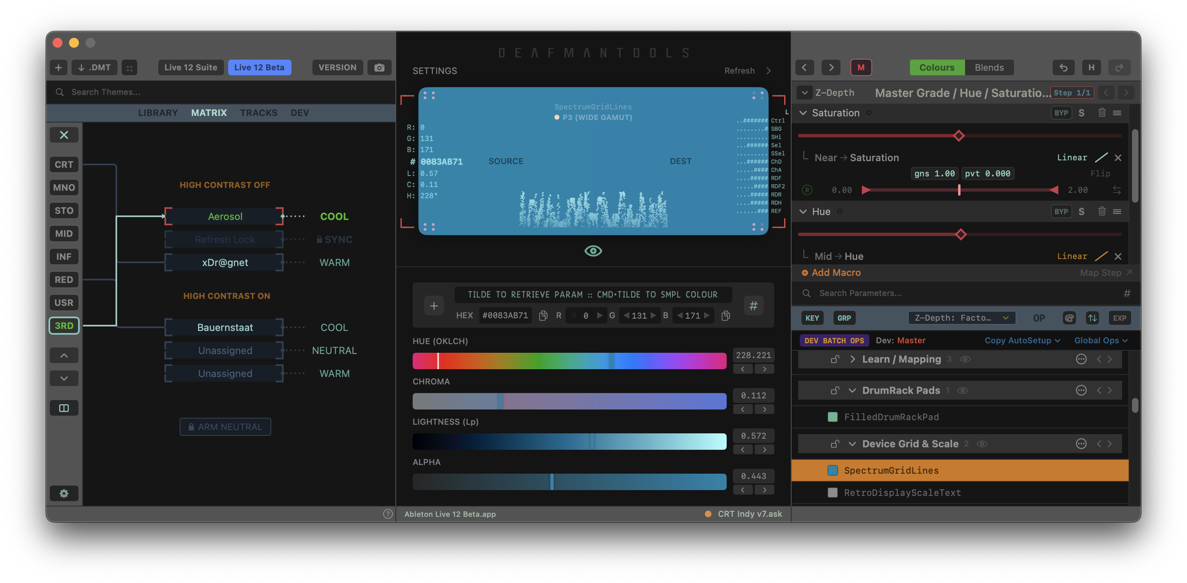Expand the Learn / Mapping group
This screenshot has height=583, width=1187.
tap(852, 359)
